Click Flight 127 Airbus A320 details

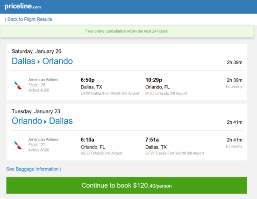point(39,147)
